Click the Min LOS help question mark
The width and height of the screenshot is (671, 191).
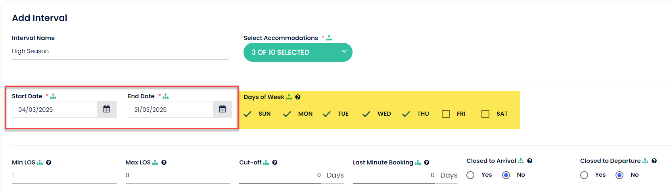pyautogui.click(x=48, y=162)
